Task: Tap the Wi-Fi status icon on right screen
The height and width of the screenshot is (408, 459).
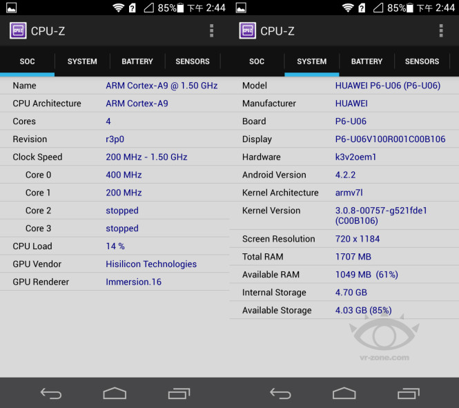Action: click(x=348, y=8)
